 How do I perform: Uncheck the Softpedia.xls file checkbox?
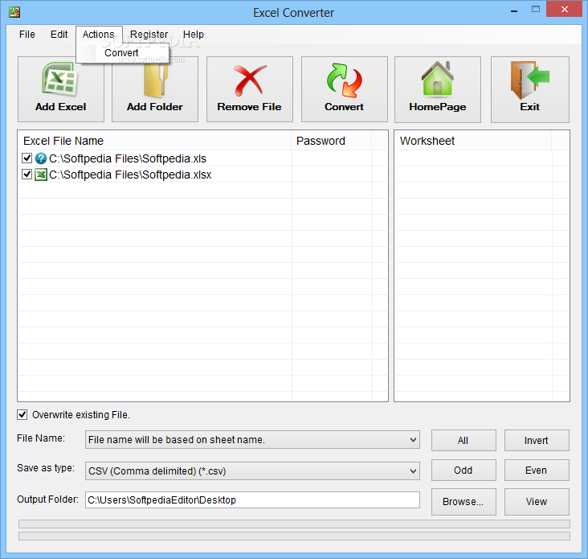tap(27, 158)
